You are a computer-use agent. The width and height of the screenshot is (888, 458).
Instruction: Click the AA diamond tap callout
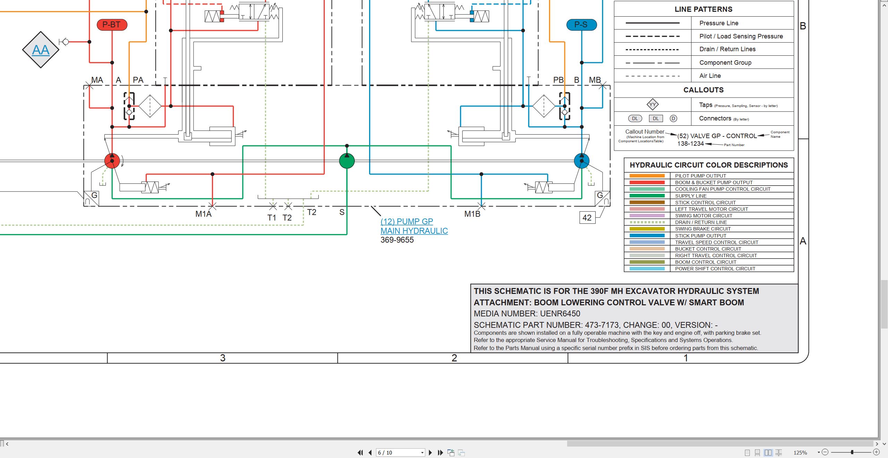(x=41, y=50)
